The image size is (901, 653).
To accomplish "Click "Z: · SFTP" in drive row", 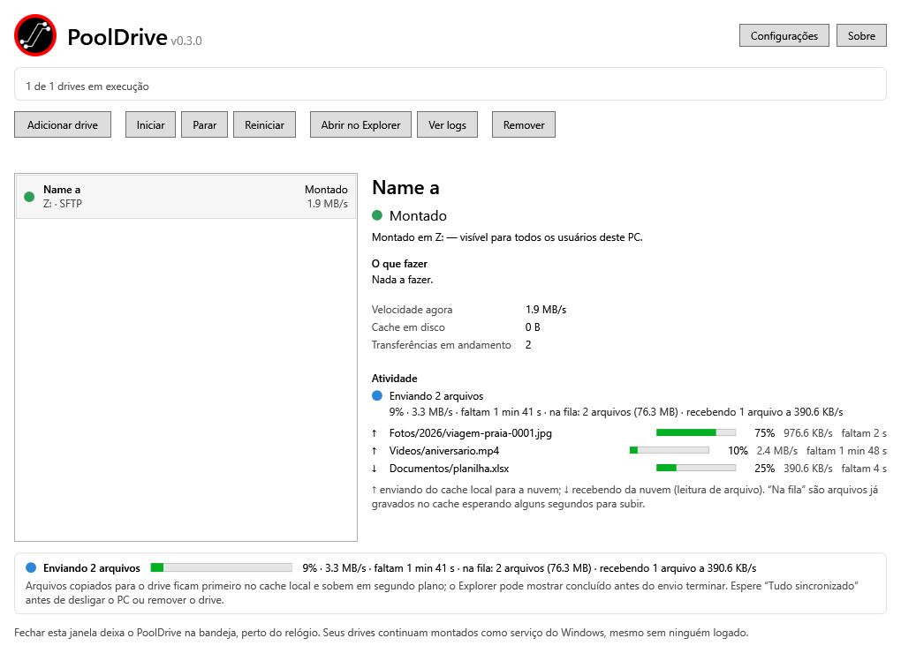I will [x=63, y=204].
